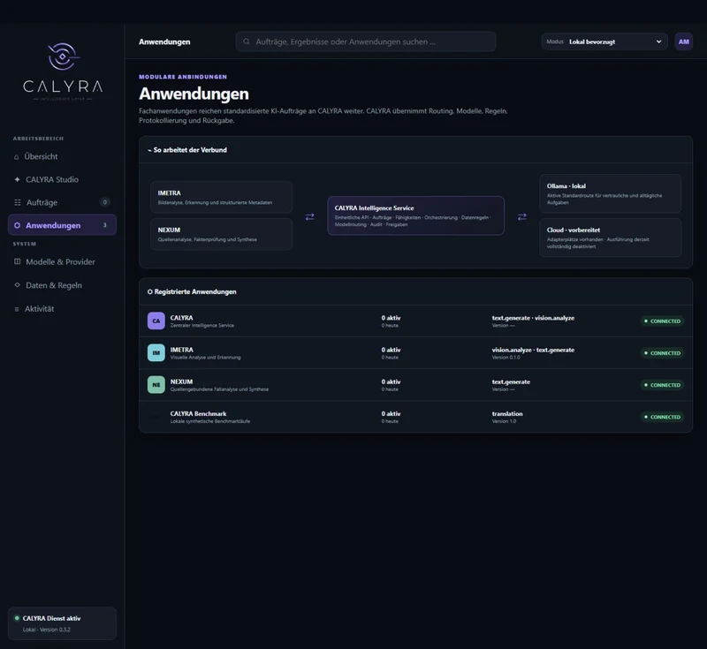
Task: Click the CONNECTED badge for NEXUM
Action: click(662, 385)
